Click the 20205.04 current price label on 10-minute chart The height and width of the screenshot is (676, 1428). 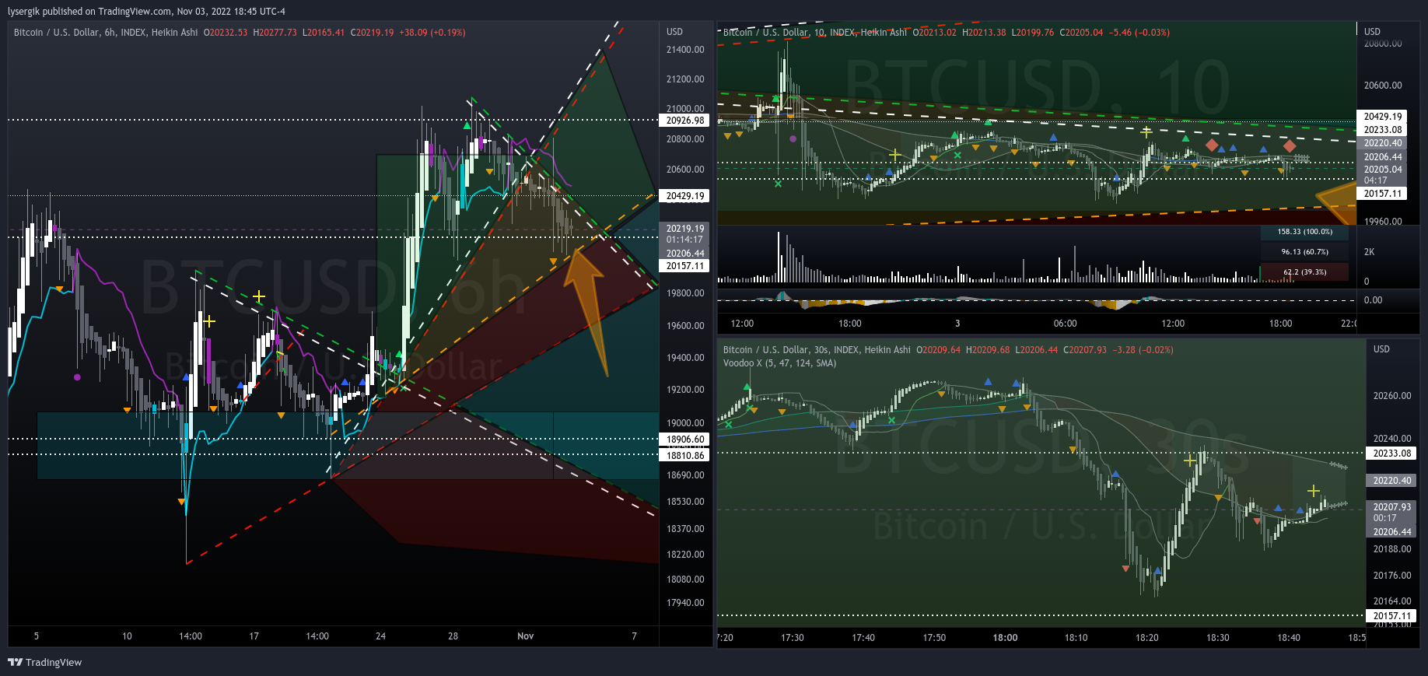pyautogui.click(x=1382, y=170)
